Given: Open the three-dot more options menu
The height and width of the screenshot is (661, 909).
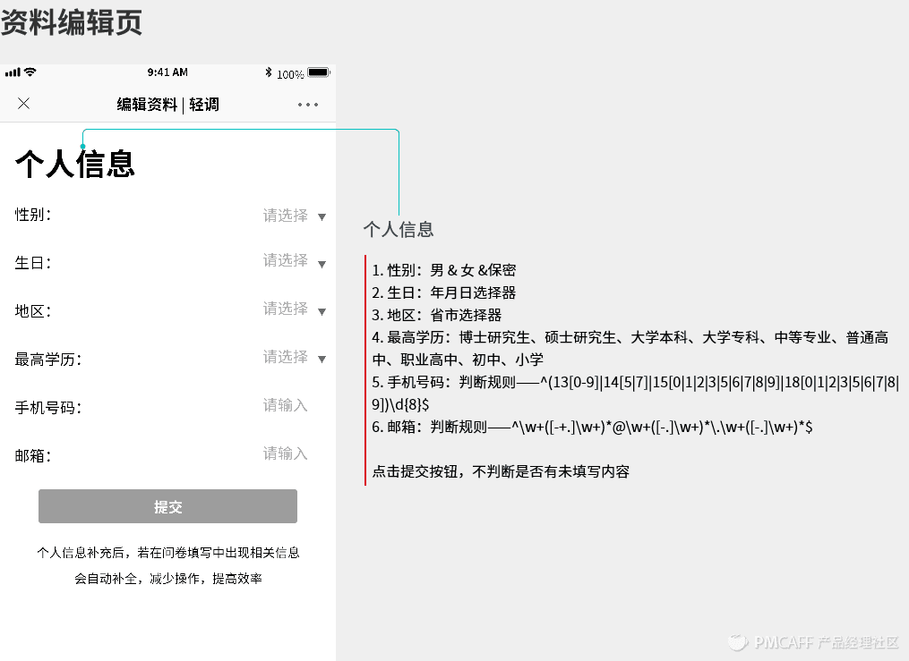Looking at the screenshot, I should (x=308, y=105).
